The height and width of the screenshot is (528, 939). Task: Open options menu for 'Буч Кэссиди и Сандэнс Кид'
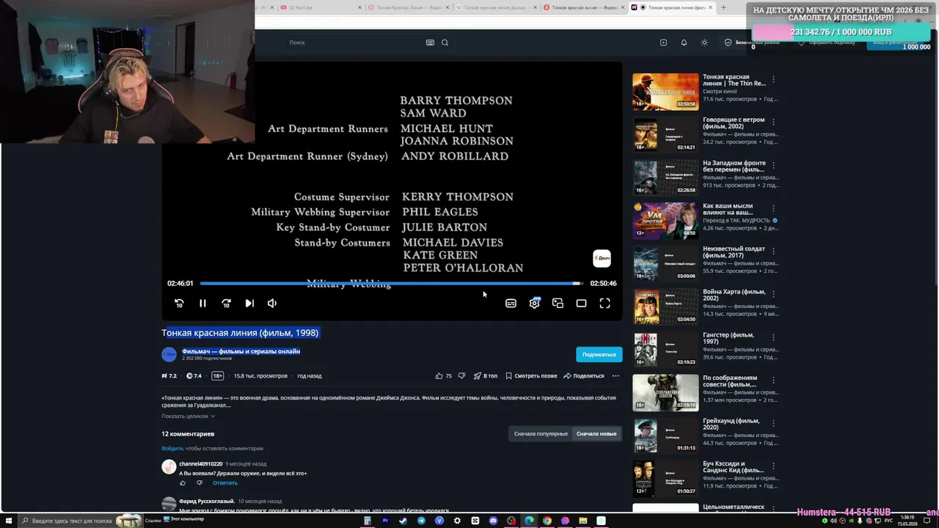click(x=772, y=466)
